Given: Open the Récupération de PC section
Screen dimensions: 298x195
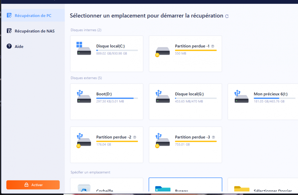Looking at the screenshot, I should point(33,15).
